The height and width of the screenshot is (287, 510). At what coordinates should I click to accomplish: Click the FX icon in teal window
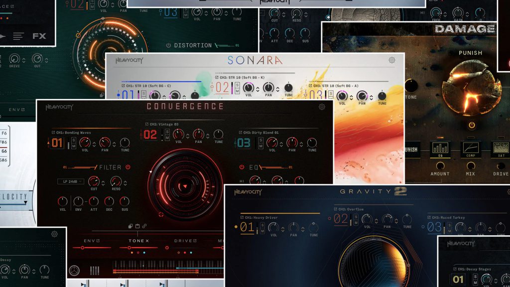[39, 36]
